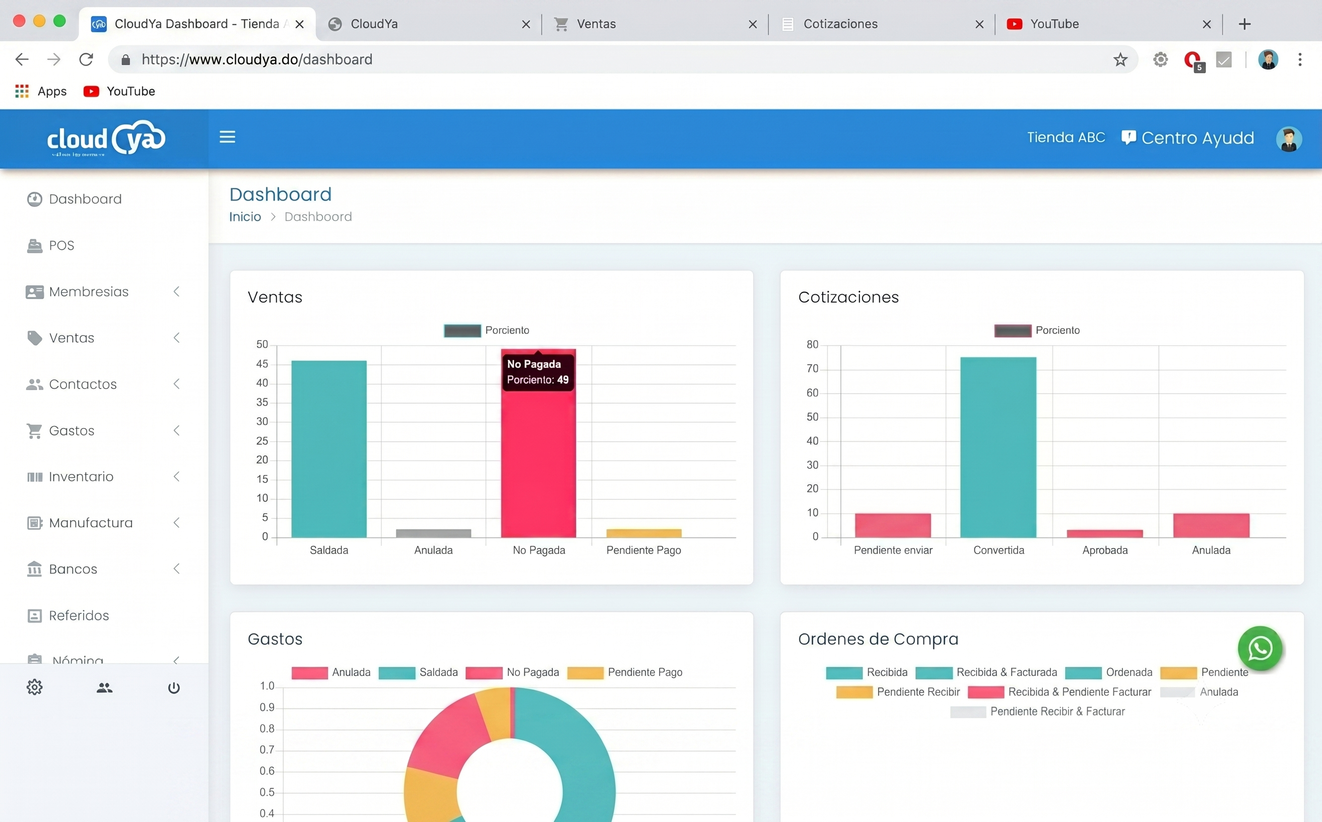Expand the Inventario sidebar menu
This screenshot has height=822, width=1322.
point(103,477)
